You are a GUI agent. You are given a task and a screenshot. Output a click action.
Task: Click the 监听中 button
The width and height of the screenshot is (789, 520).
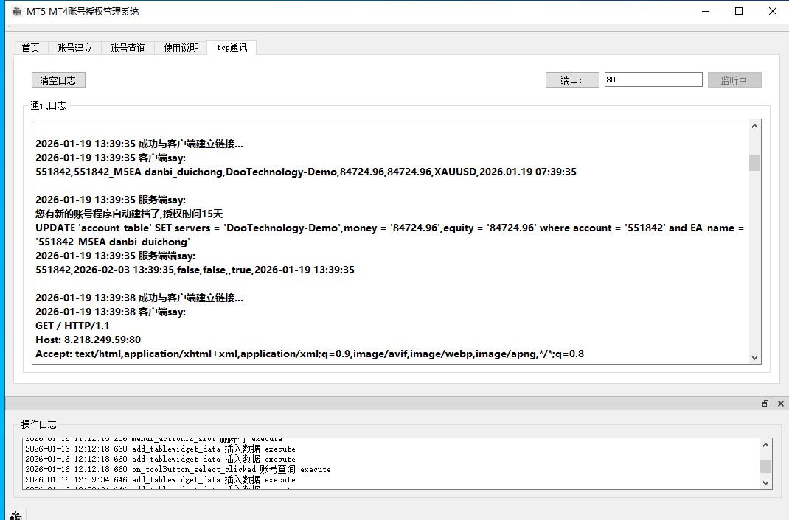point(734,80)
